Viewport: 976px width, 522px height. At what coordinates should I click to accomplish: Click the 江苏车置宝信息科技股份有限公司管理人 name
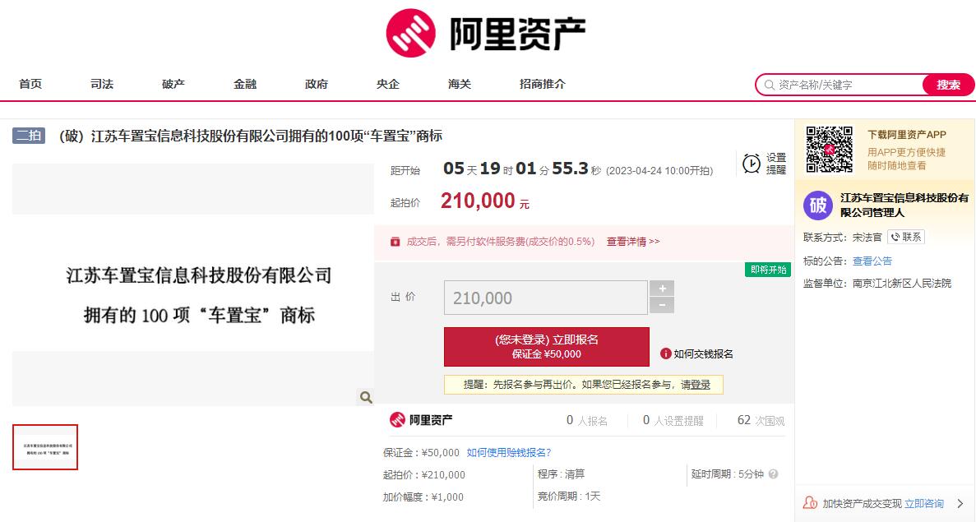pyautogui.click(x=904, y=206)
